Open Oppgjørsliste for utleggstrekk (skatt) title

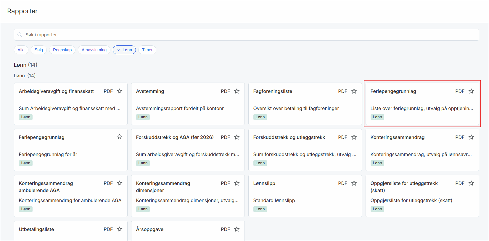[x=404, y=187]
